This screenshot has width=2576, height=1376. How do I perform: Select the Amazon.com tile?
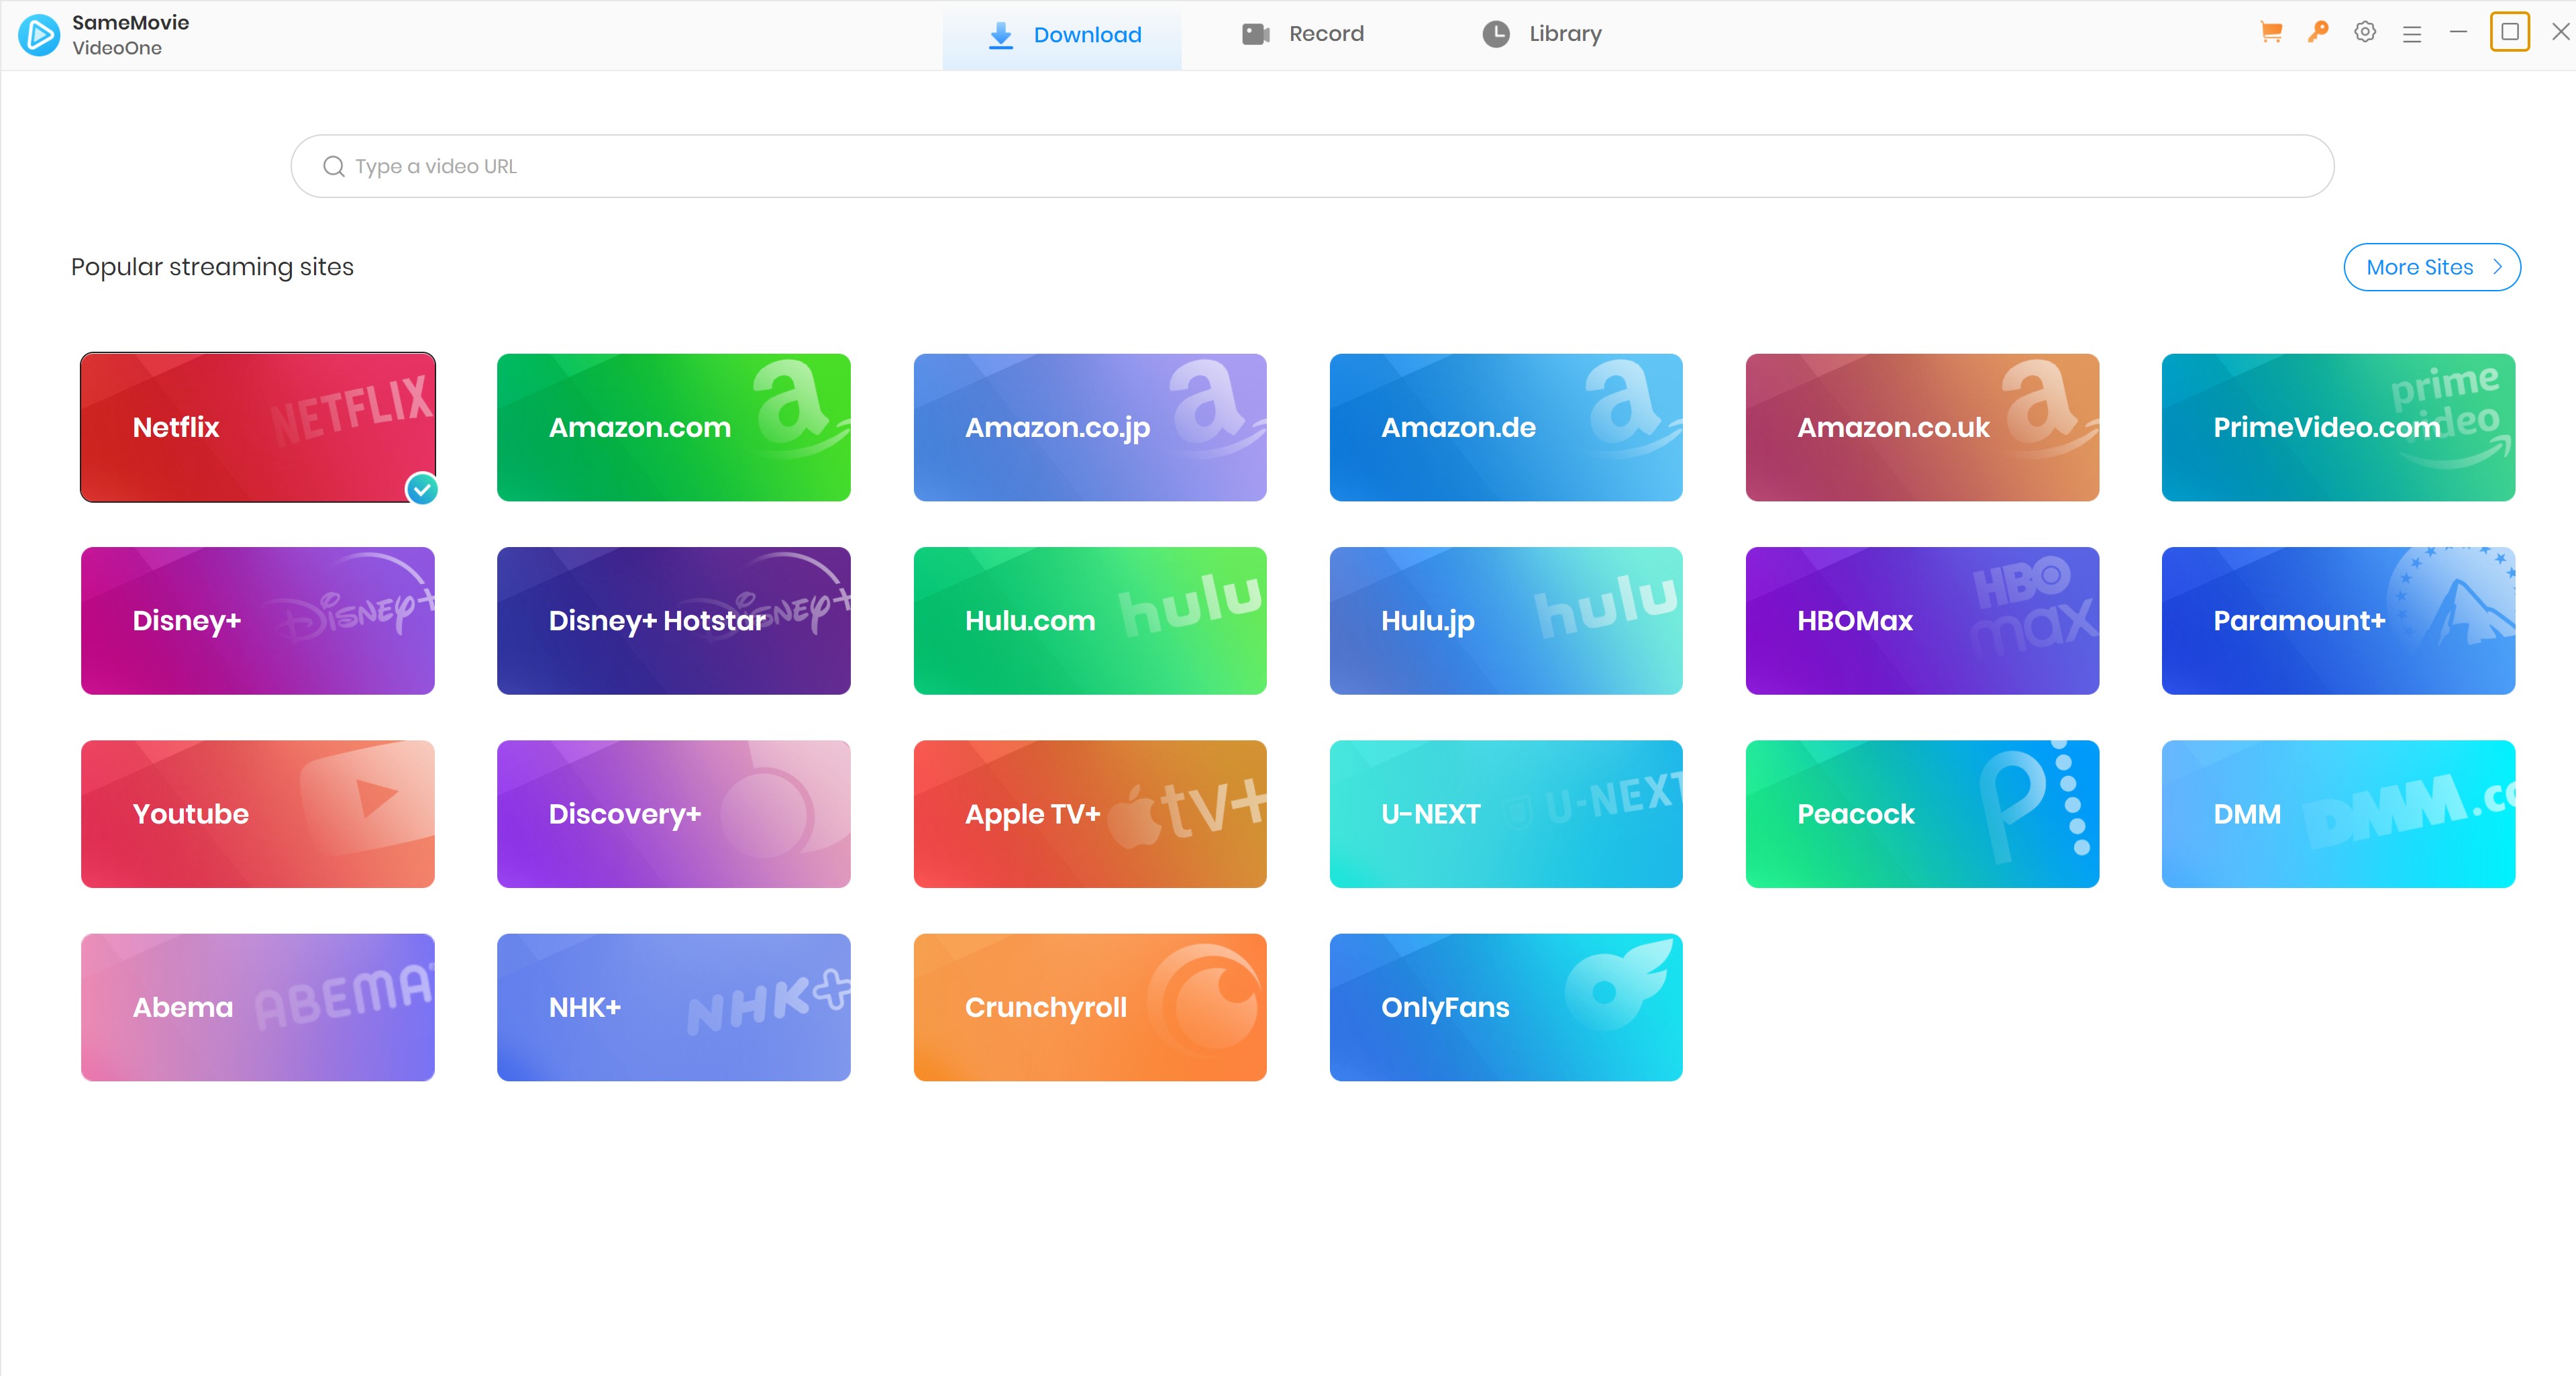tap(674, 427)
